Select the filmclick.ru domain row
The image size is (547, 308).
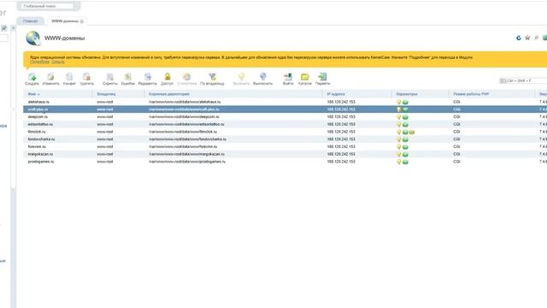click(x=285, y=132)
